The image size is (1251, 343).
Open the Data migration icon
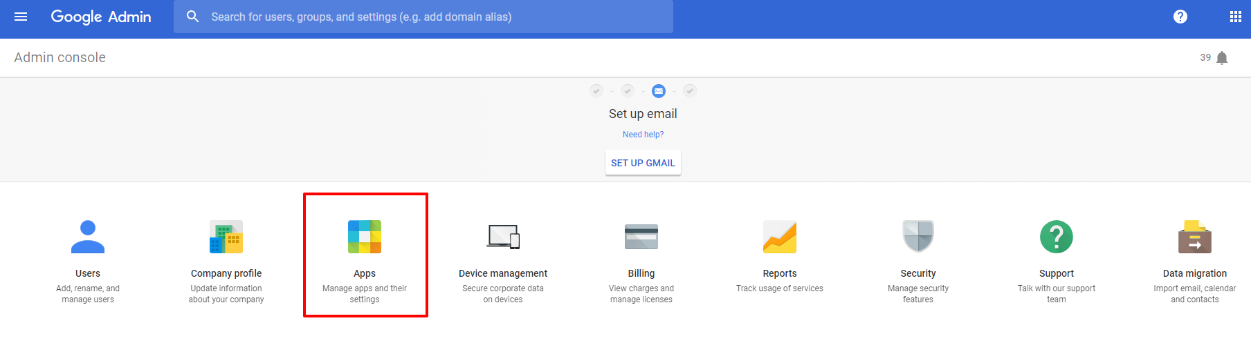click(x=1195, y=237)
